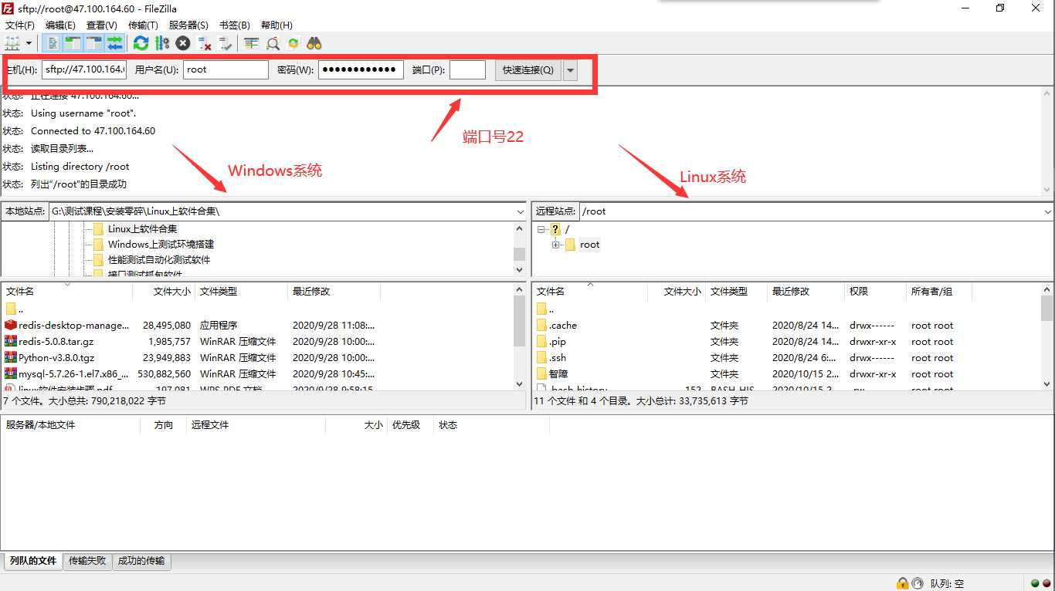Toggle the message log display
This screenshot has height=591, width=1055.
pos(53,43)
